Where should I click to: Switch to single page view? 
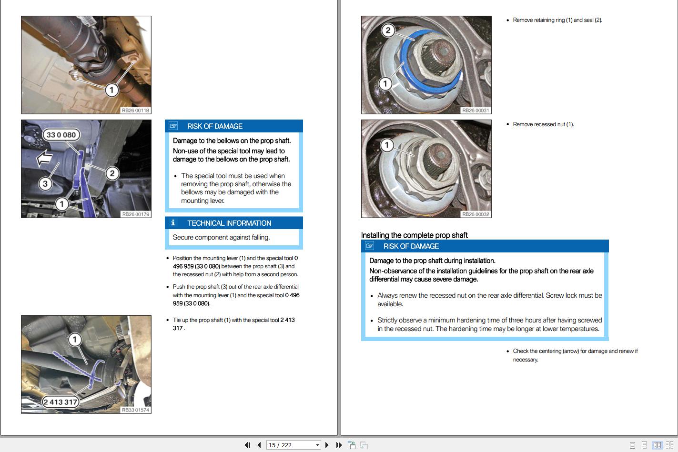[632, 445]
